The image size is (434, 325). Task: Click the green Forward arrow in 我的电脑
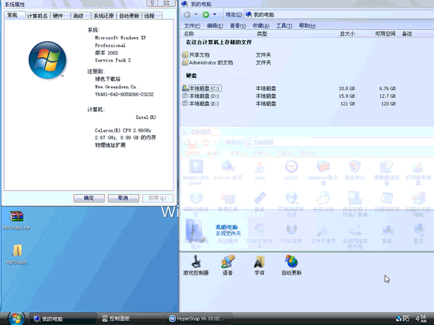point(206,14)
